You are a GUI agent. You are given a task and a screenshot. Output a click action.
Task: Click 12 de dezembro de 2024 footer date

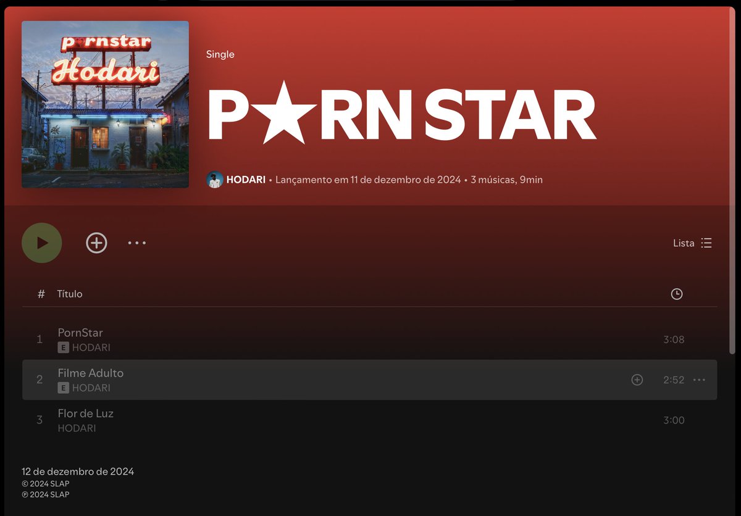[78, 472]
